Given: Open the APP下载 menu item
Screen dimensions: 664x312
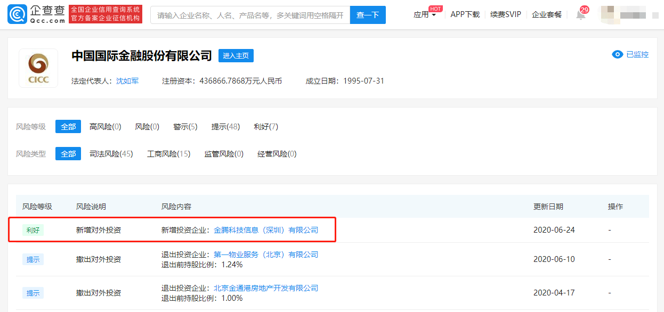Looking at the screenshot, I should point(465,15).
